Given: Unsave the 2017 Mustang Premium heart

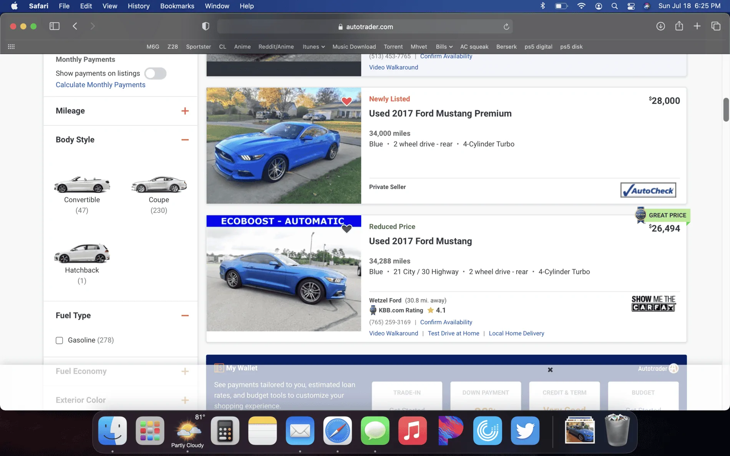Looking at the screenshot, I should (347, 101).
